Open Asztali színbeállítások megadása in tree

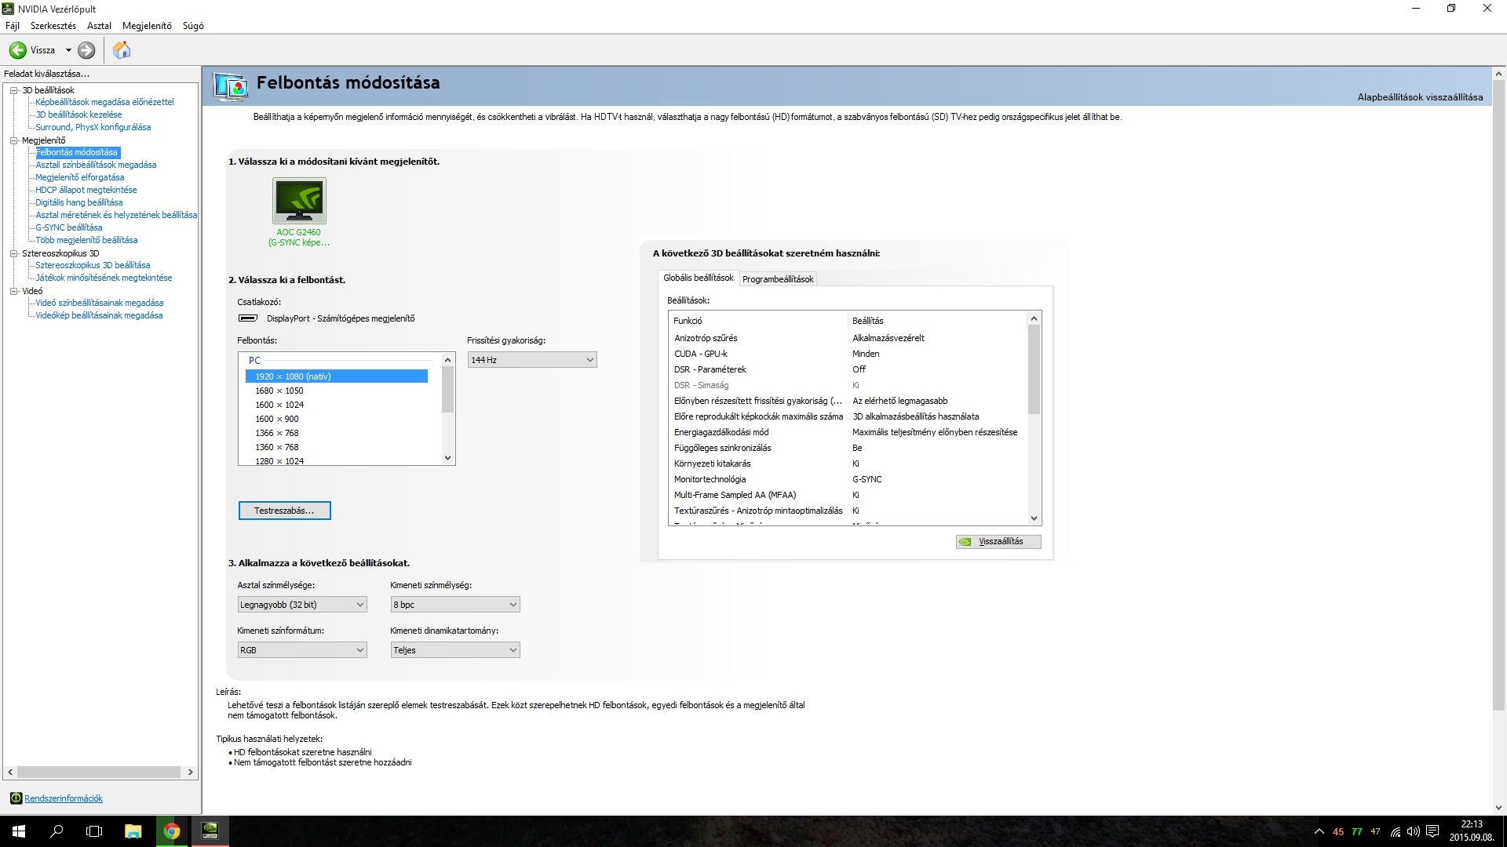tap(96, 165)
